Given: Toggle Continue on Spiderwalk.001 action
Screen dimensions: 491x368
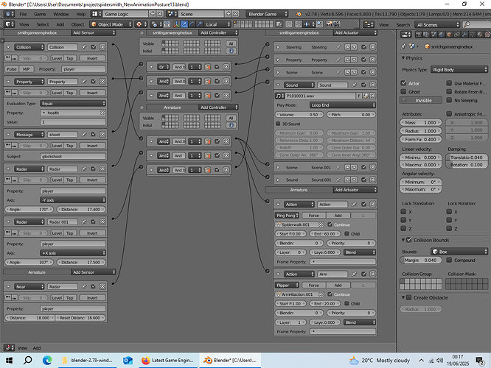Looking at the screenshot, I should click(x=330, y=224).
